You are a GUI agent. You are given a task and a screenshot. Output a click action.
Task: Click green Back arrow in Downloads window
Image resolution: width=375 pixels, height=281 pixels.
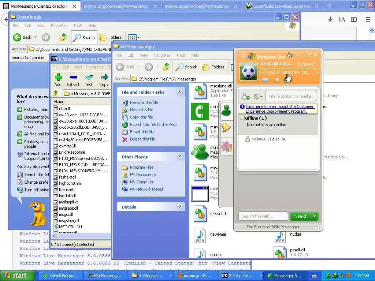click(17, 37)
